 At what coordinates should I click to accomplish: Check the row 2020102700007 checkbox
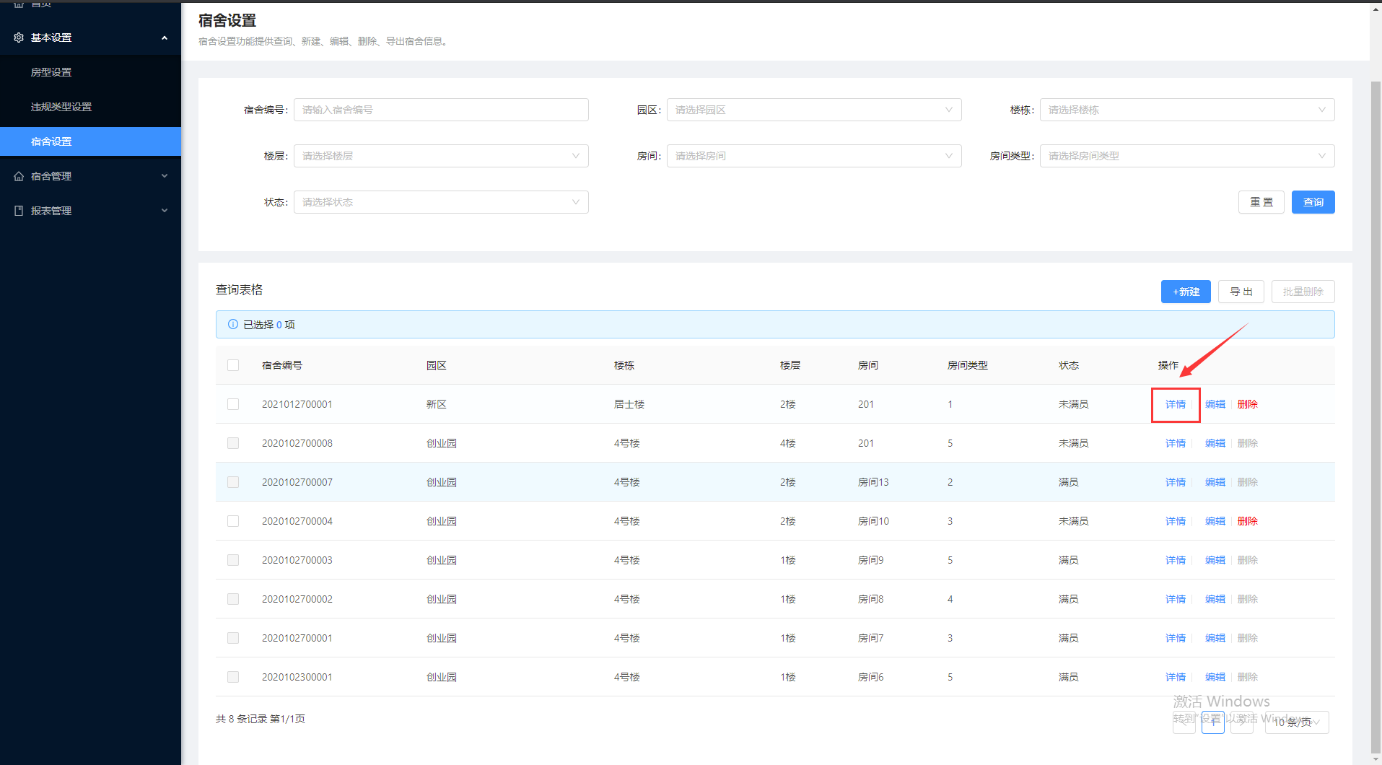(233, 482)
